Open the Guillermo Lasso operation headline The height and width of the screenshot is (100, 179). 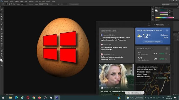click(x=112, y=58)
